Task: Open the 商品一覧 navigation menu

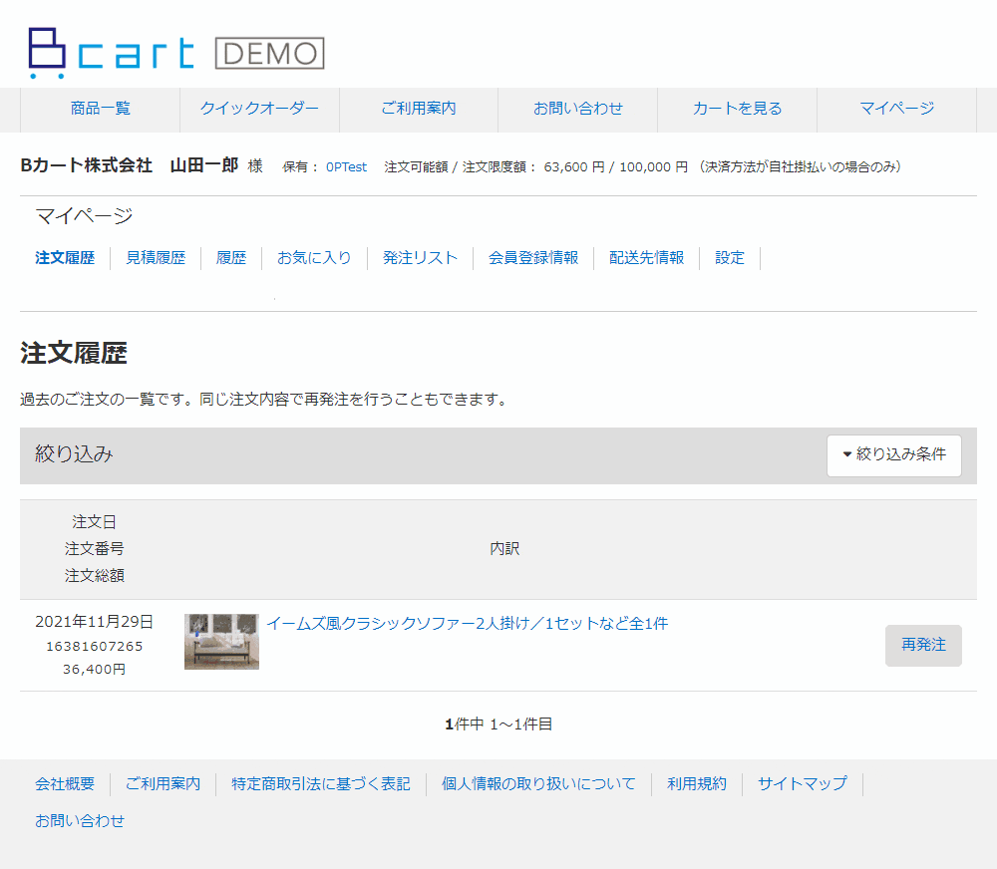Action: pos(101,109)
